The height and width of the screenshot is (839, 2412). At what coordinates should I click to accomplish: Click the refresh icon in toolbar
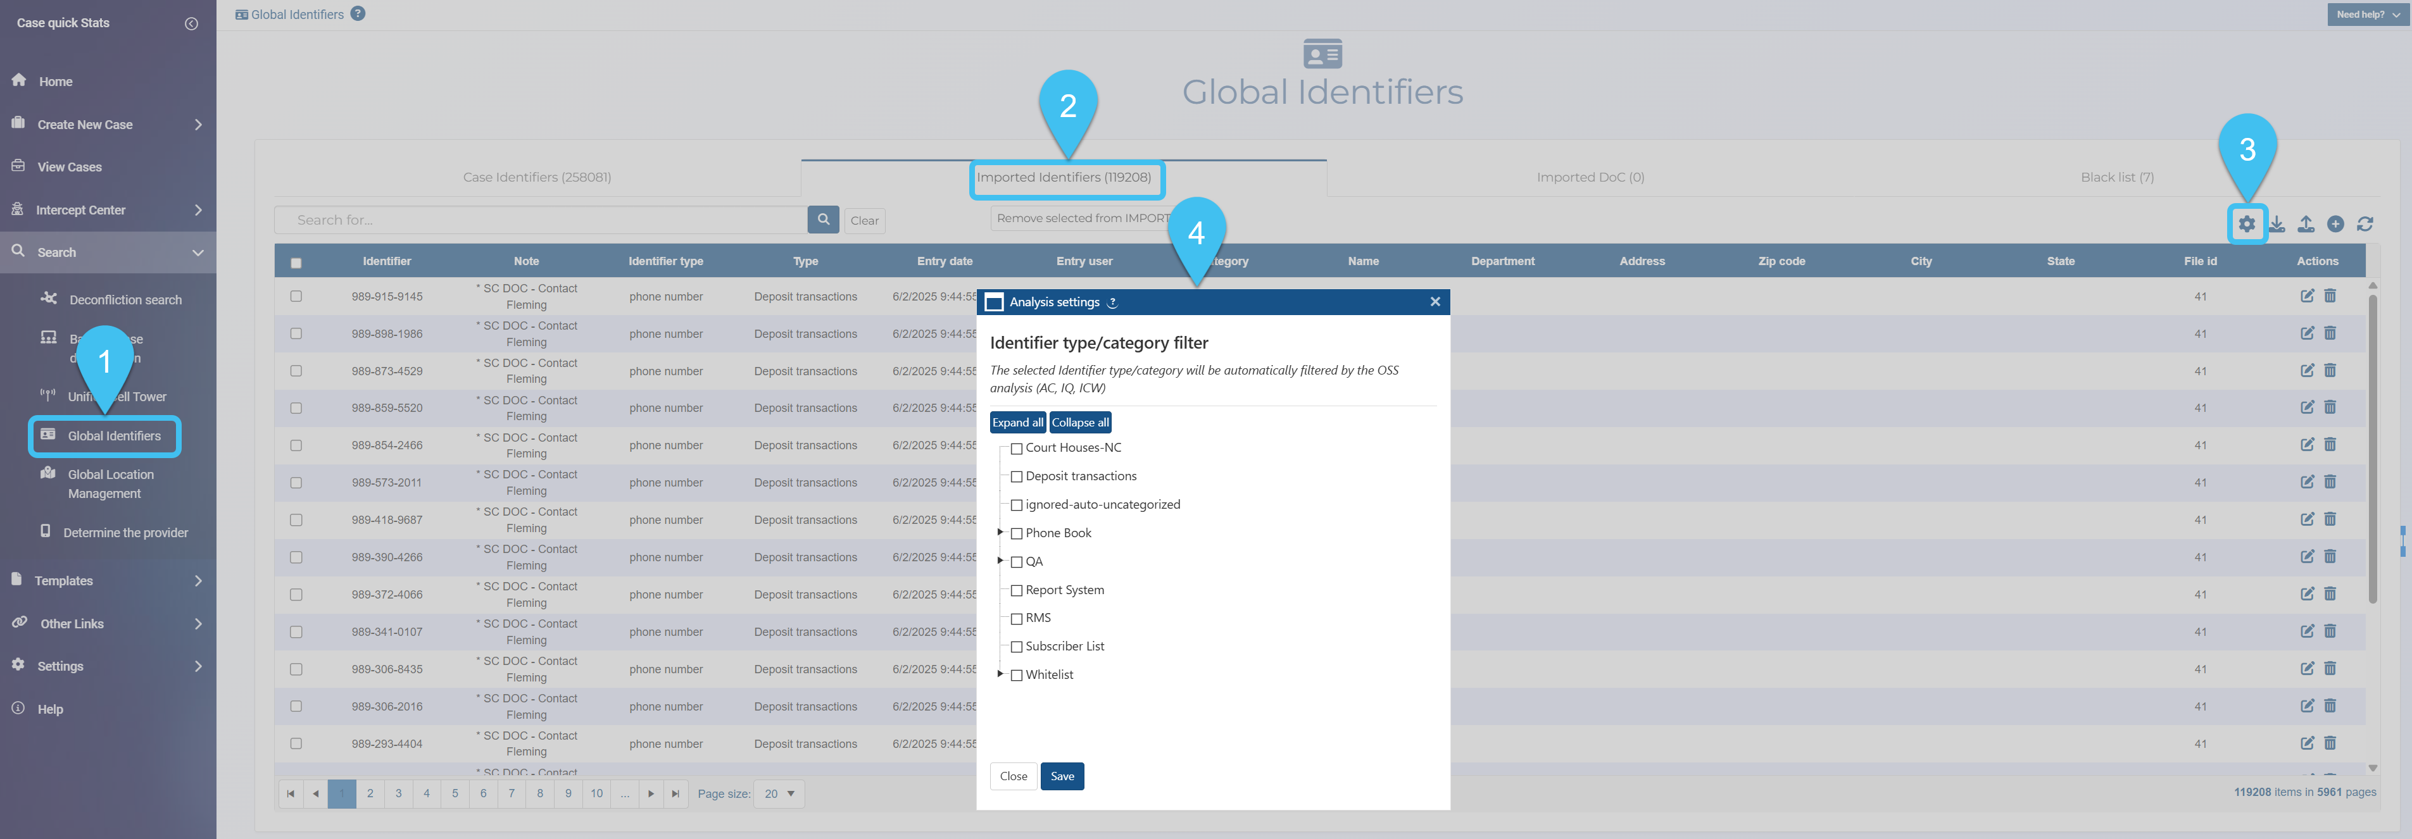tap(2365, 223)
